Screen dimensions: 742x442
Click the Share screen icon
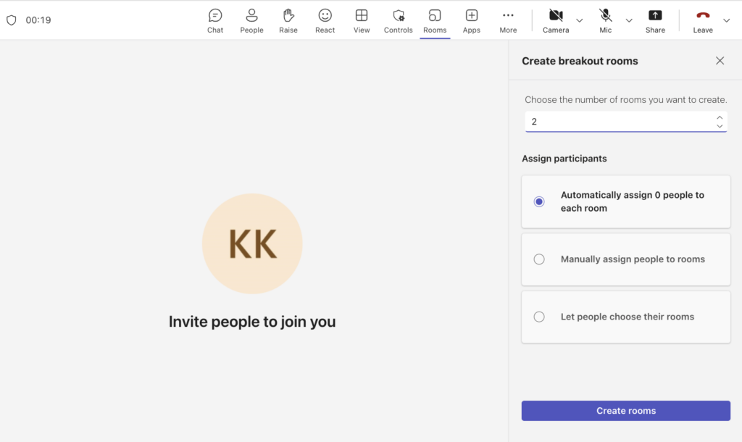(655, 20)
